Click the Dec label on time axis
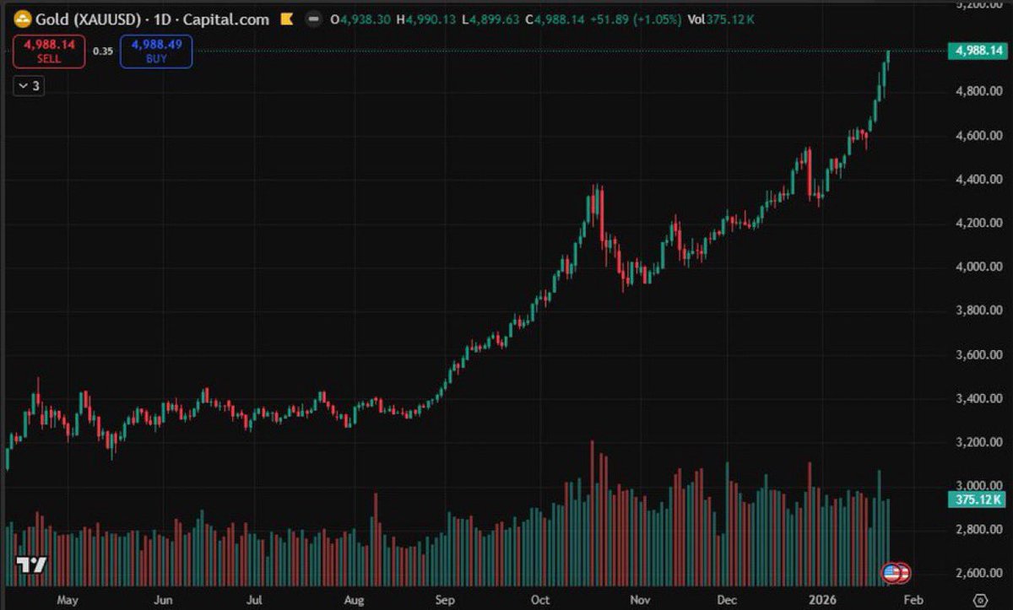Image resolution: width=1013 pixels, height=610 pixels. 728,601
